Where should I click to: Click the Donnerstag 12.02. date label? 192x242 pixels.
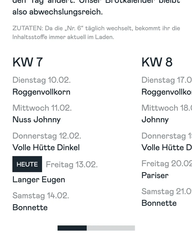(47, 136)
